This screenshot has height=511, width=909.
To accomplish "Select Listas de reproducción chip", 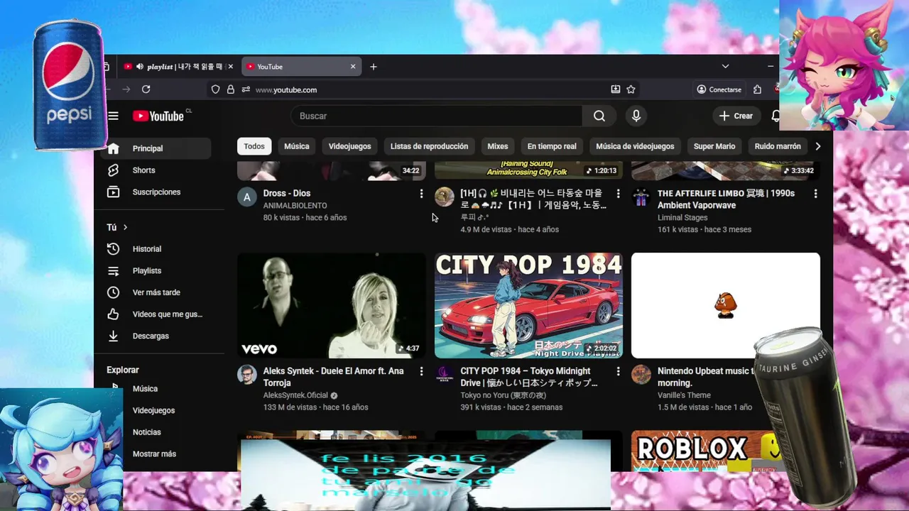I will (429, 146).
